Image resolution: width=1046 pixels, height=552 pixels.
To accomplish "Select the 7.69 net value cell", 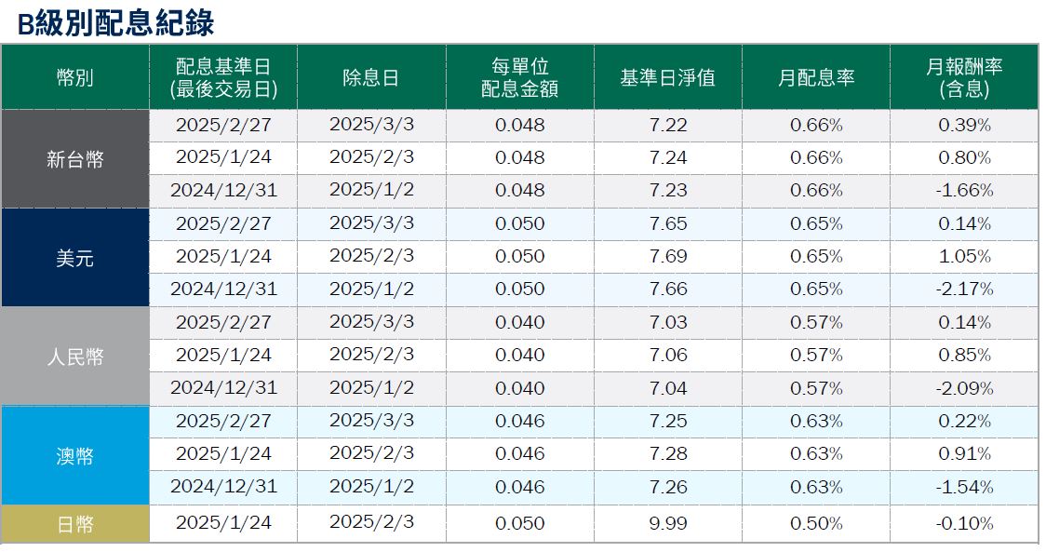I will coord(667,257).
